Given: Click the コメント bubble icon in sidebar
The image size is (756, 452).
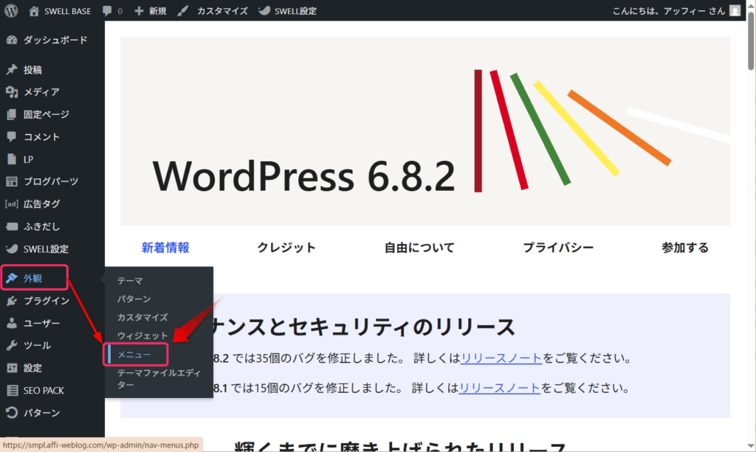Looking at the screenshot, I should click(12, 136).
